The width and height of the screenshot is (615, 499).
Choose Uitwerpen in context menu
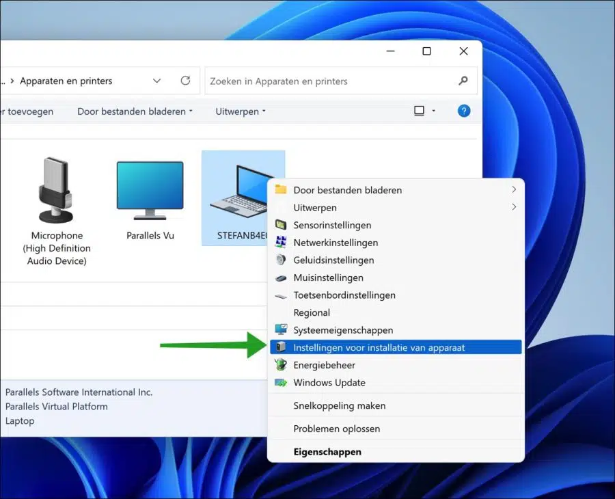point(396,208)
